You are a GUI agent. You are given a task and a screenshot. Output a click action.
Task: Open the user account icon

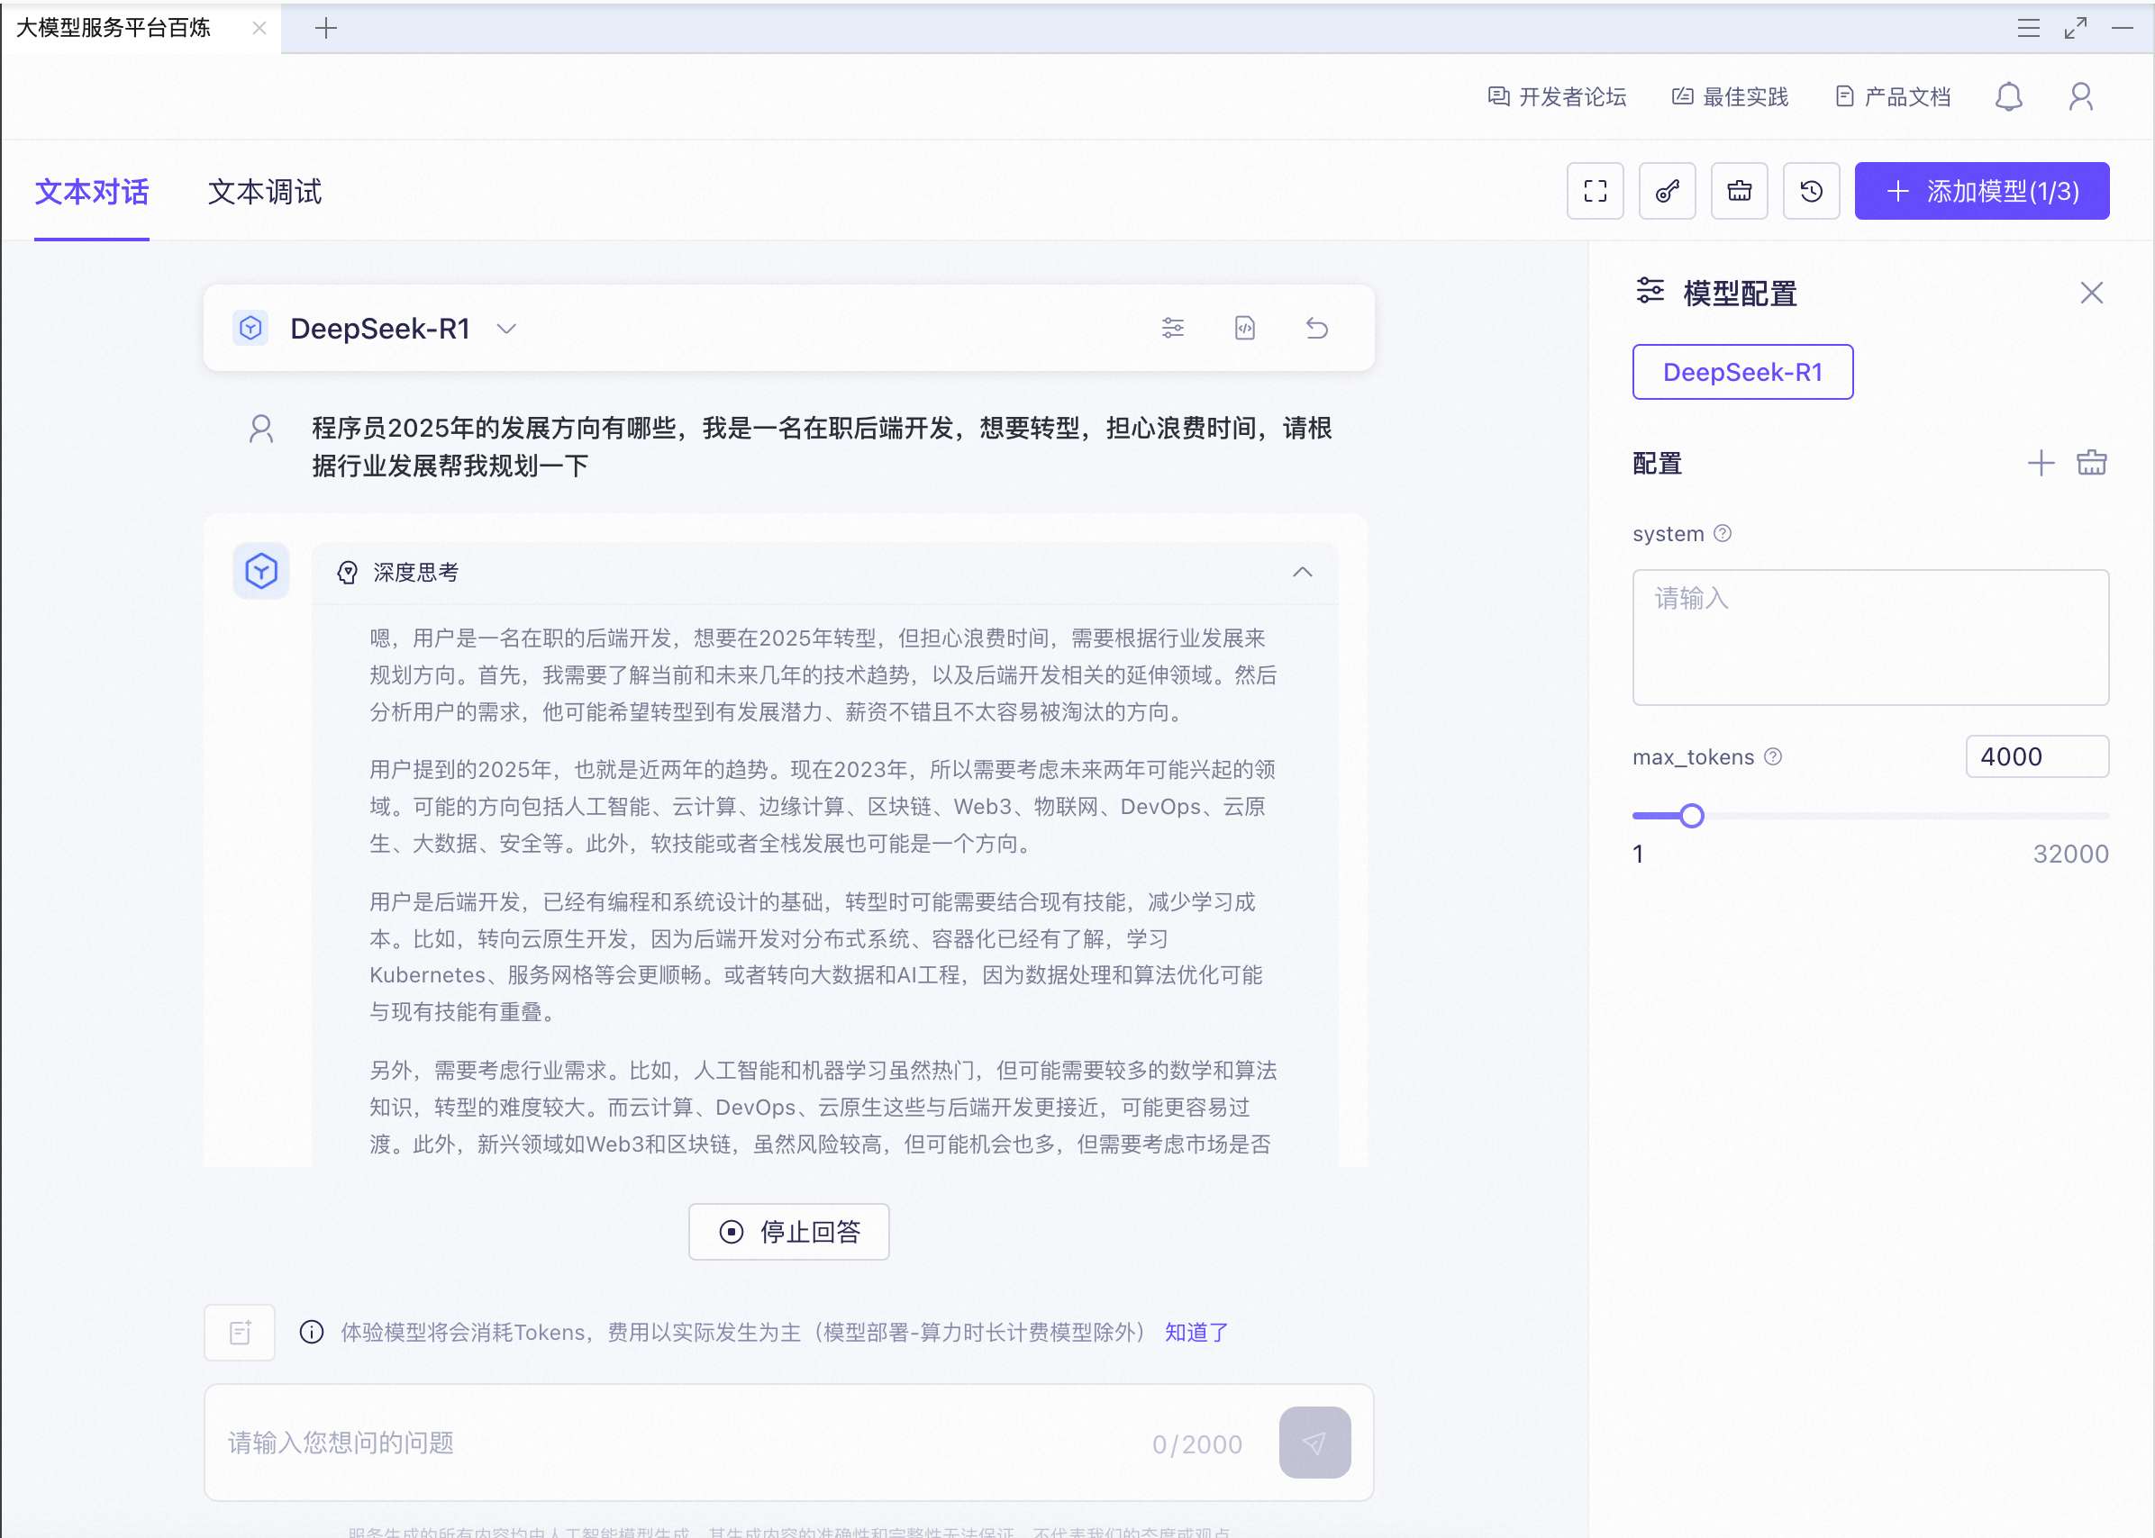[2080, 96]
